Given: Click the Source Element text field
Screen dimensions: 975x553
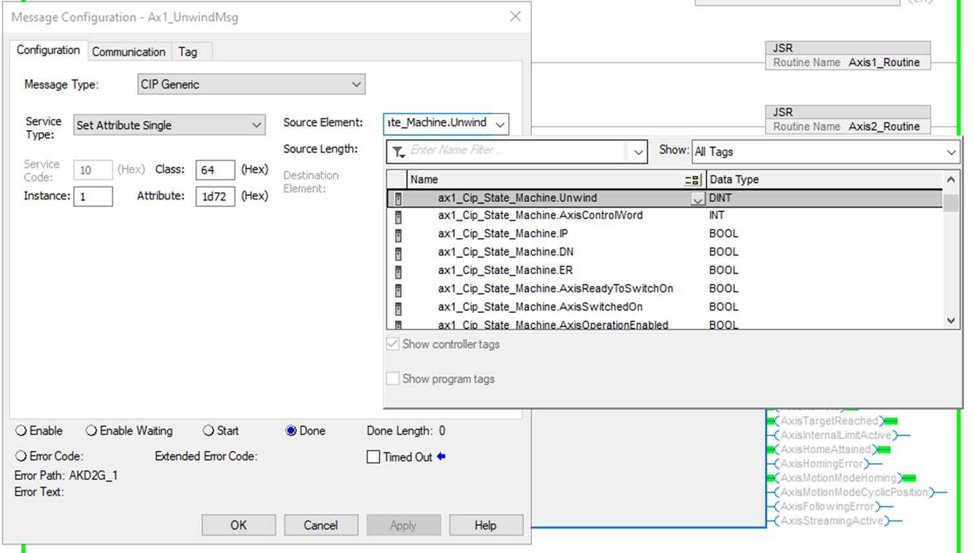Looking at the screenshot, I should click(x=439, y=123).
